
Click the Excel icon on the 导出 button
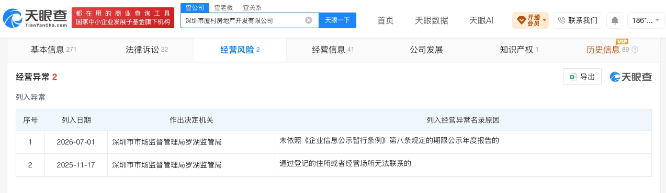573,77
